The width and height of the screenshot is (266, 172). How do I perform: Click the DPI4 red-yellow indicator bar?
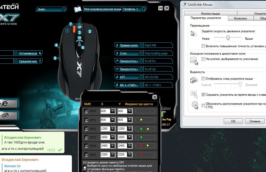pos(145,146)
